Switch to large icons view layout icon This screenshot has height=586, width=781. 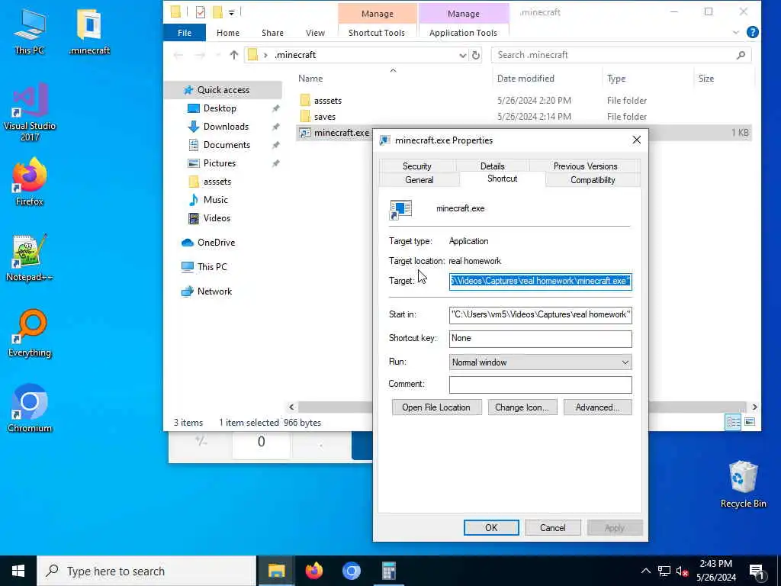[749, 422]
